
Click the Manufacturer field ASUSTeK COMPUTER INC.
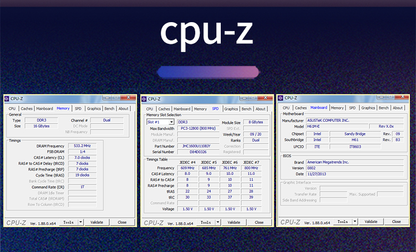[355, 120]
